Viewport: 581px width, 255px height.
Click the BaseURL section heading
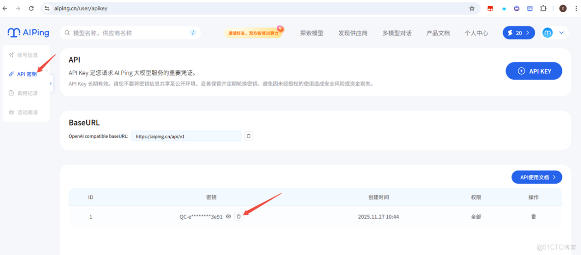84,123
